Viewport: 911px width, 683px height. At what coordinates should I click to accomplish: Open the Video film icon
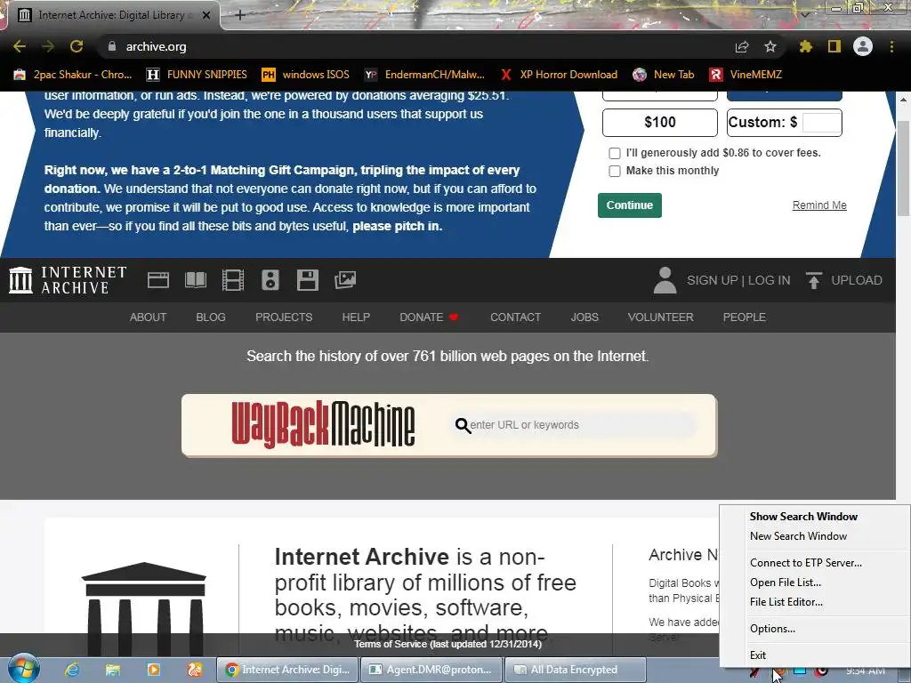pyautogui.click(x=233, y=280)
